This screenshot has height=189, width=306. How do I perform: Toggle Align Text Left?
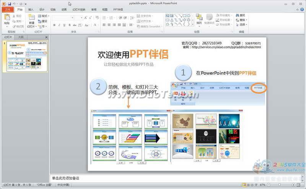pos(104,25)
